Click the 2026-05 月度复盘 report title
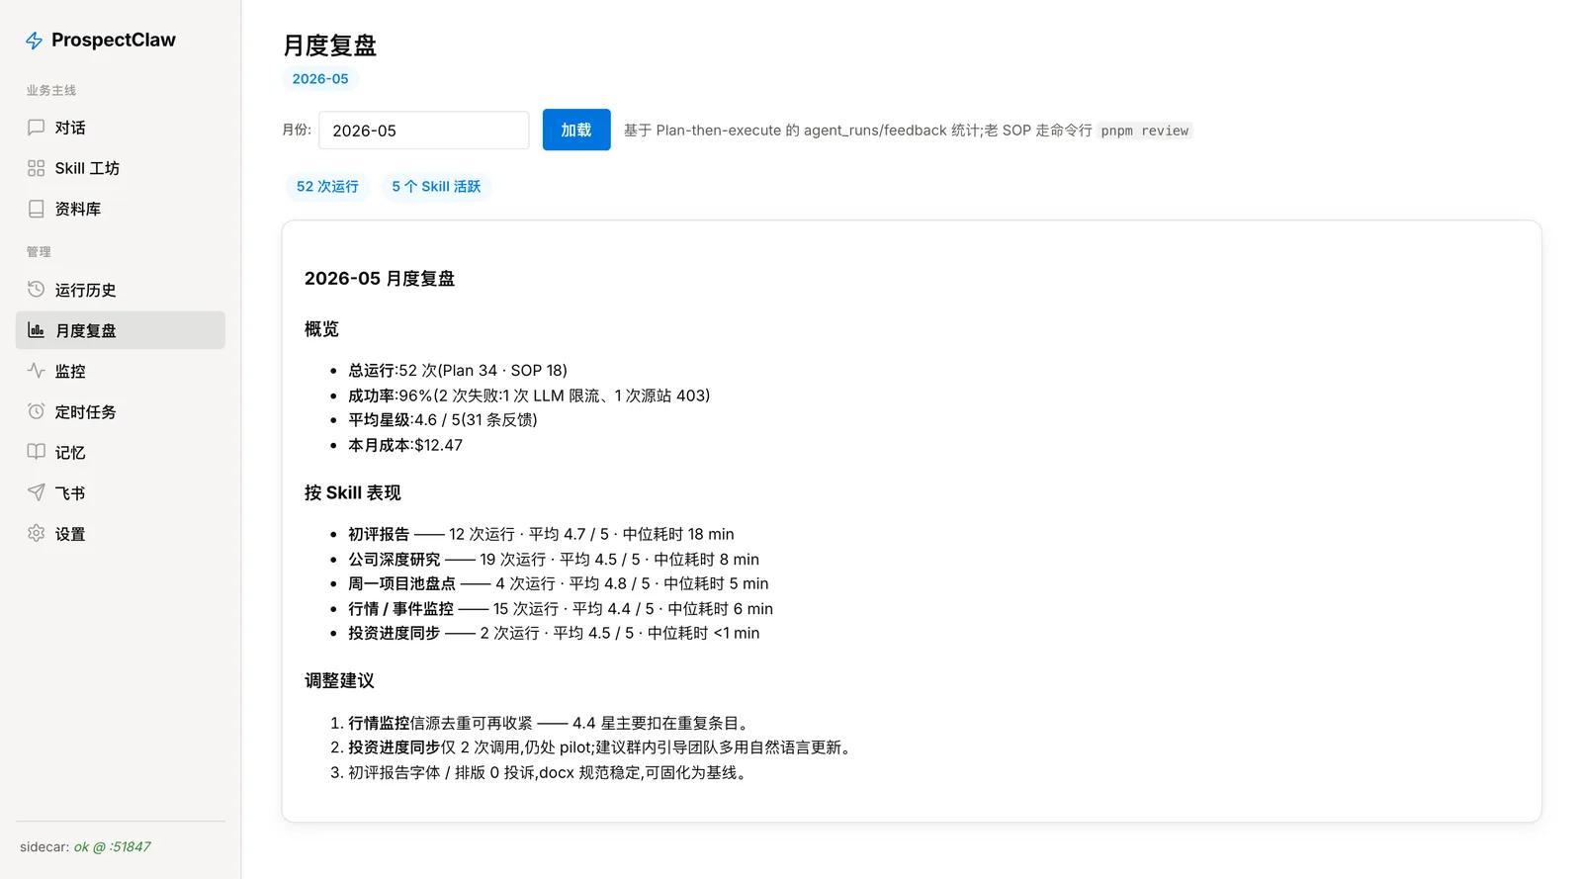 coord(380,279)
